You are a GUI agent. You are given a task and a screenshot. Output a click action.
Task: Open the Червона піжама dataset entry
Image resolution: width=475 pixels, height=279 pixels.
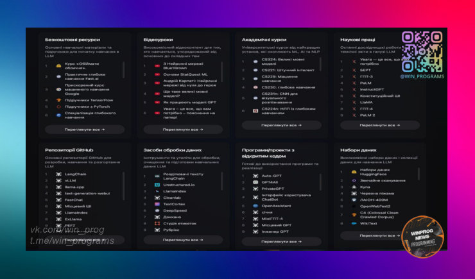pos(378,193)
